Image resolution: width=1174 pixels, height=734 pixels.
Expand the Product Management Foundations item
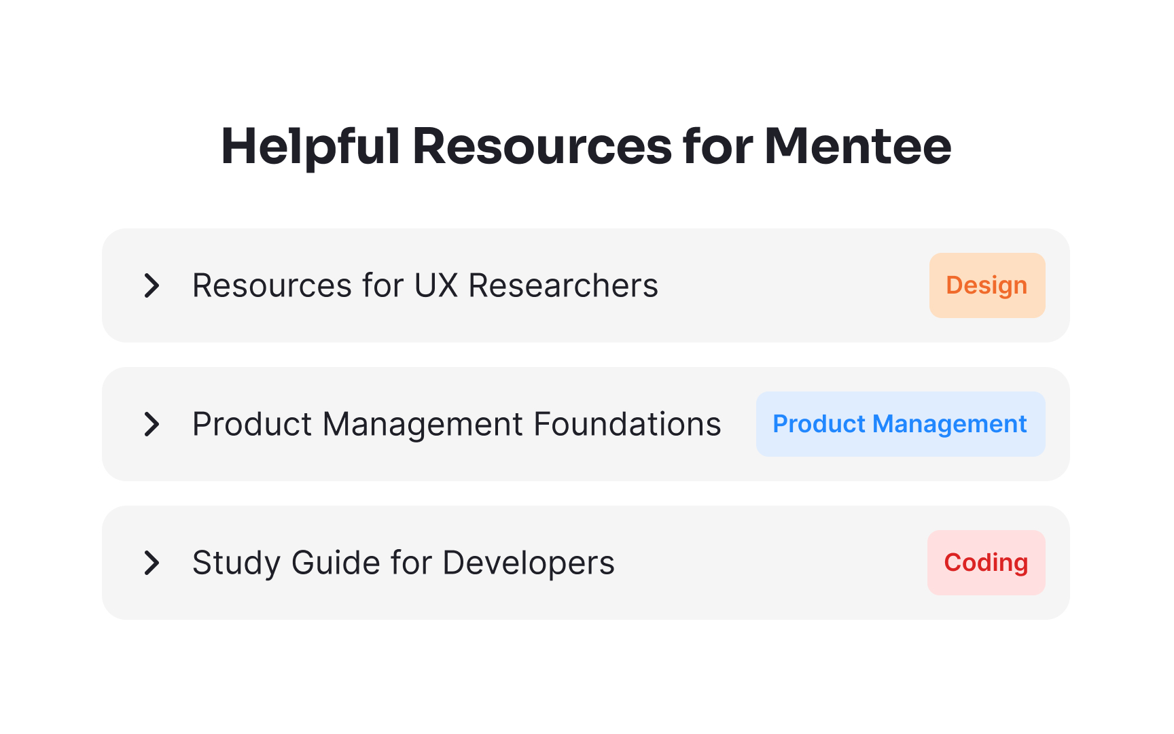click(457, 423)
